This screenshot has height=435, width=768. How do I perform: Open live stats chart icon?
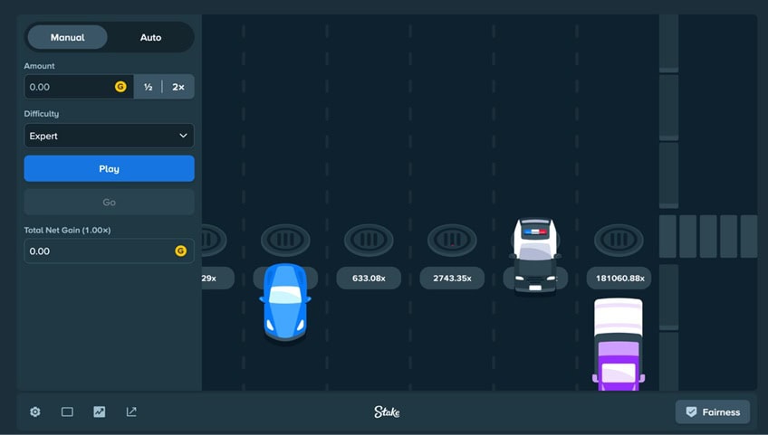[100, 412]
